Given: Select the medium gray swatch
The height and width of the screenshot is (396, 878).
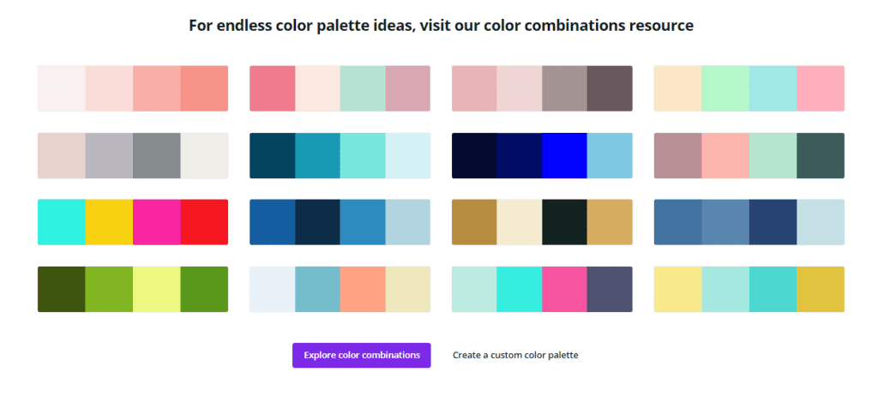Looking at the screenshot, I should coord(157,156).
